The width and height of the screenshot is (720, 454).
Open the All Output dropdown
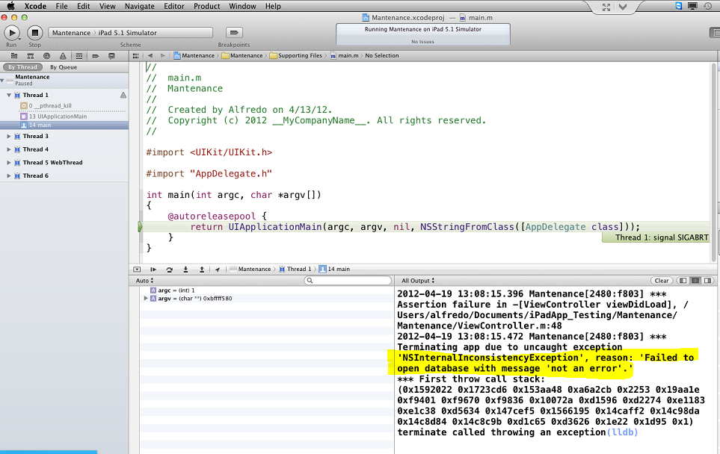click(x=418, y=281)
